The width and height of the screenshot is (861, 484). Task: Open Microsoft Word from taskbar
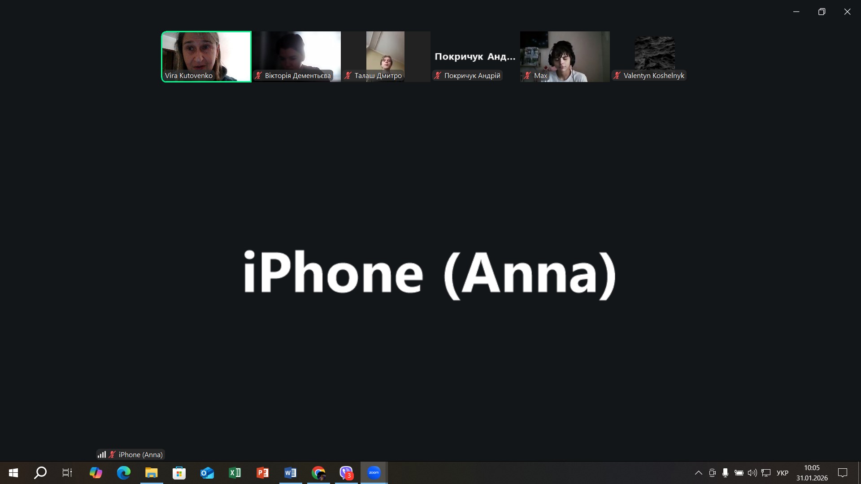pos(290,472)
